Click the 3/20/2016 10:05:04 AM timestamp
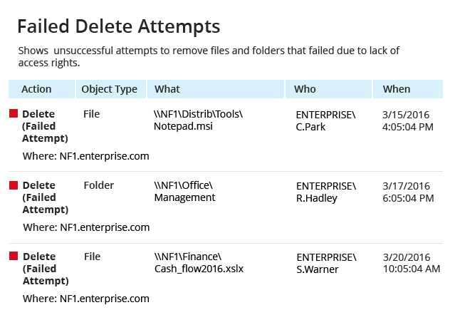The image size is (455, 310). 412,263
